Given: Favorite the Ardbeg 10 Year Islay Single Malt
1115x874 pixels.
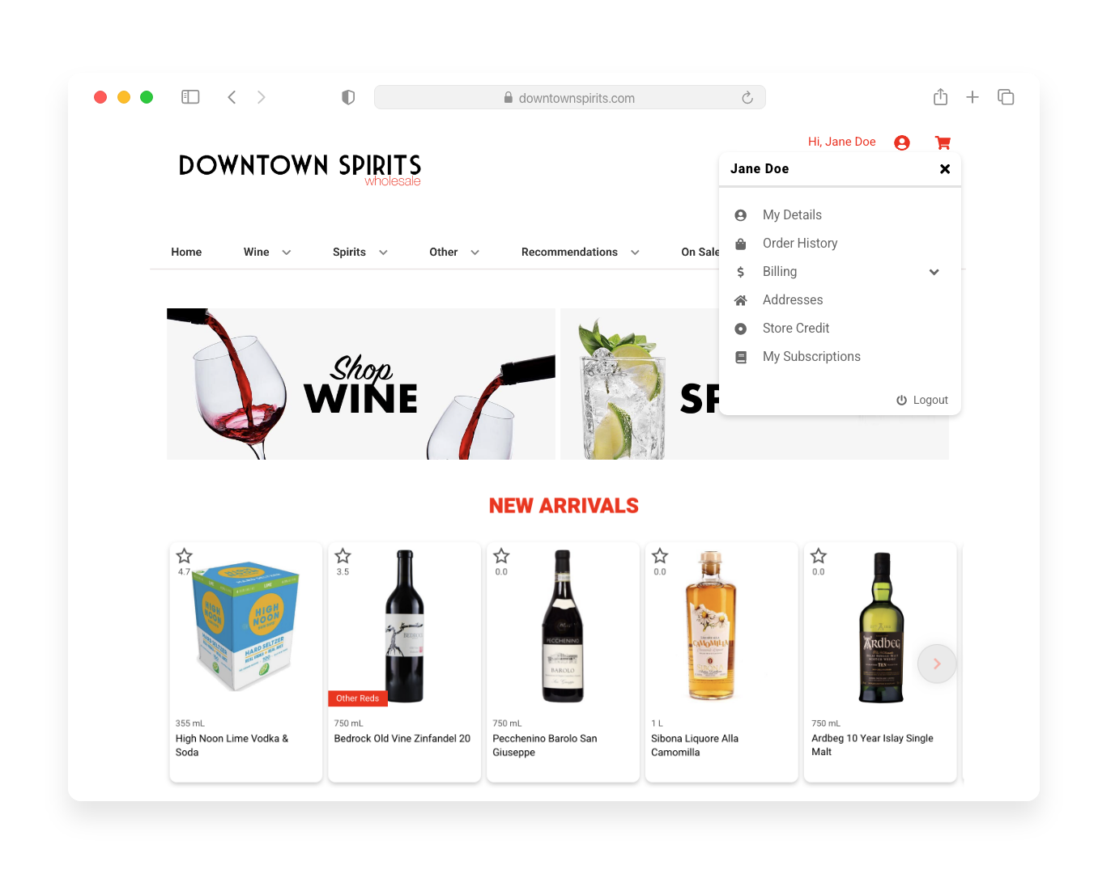Looking at the screenshot, I should click(x=818, y=555).
